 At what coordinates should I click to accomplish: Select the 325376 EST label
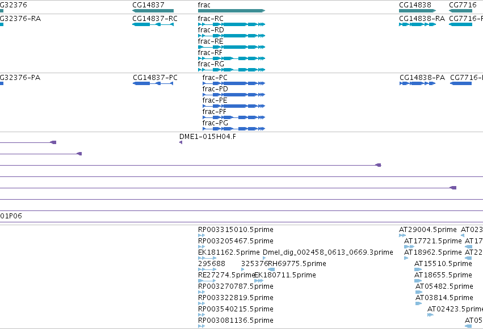coord(254,264)
